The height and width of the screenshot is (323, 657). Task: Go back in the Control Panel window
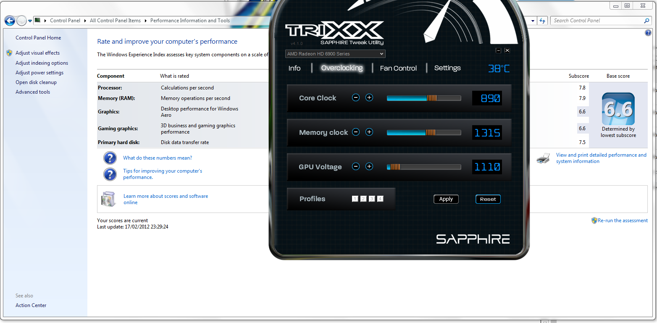pos(10,21)
